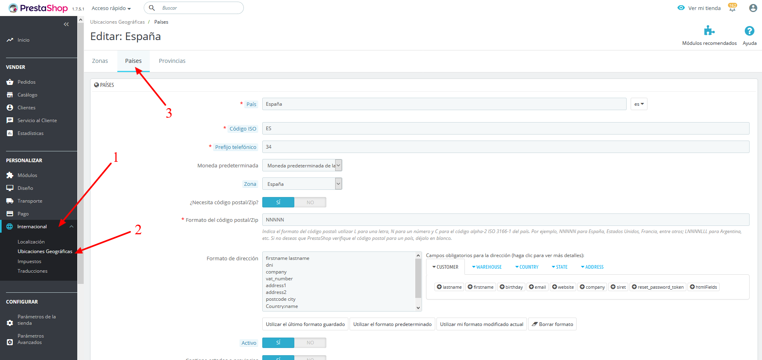The width and height of the screenshot is (762, 360).
Task: Open Clientes person icon
Action: click(10, 108)
